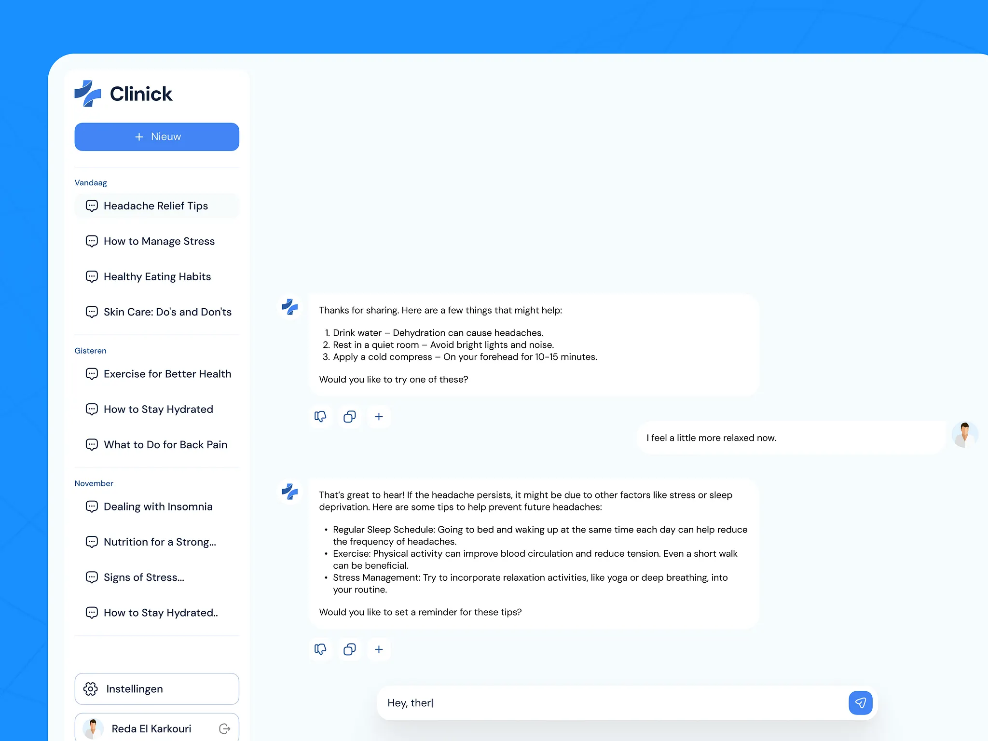This screenshot has height=741, width=988.
Task: Click the gear icon in Instellingen
Action: [91, 689]
